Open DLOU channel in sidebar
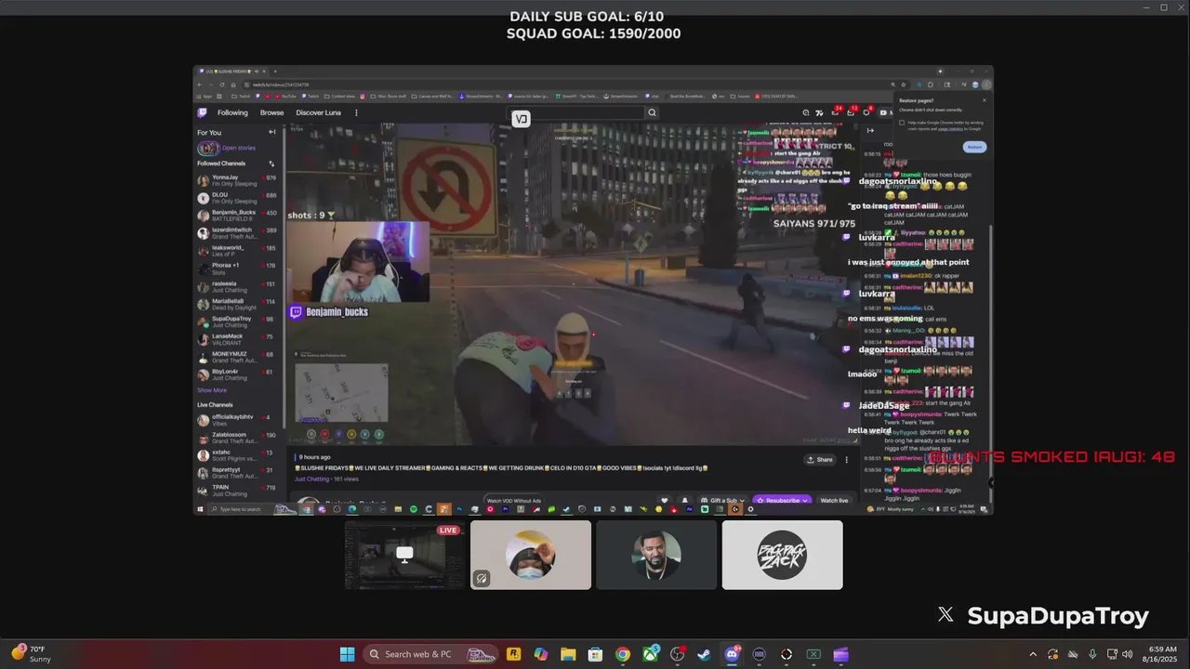Screen dimensions: 1190x669 point(237,198)
